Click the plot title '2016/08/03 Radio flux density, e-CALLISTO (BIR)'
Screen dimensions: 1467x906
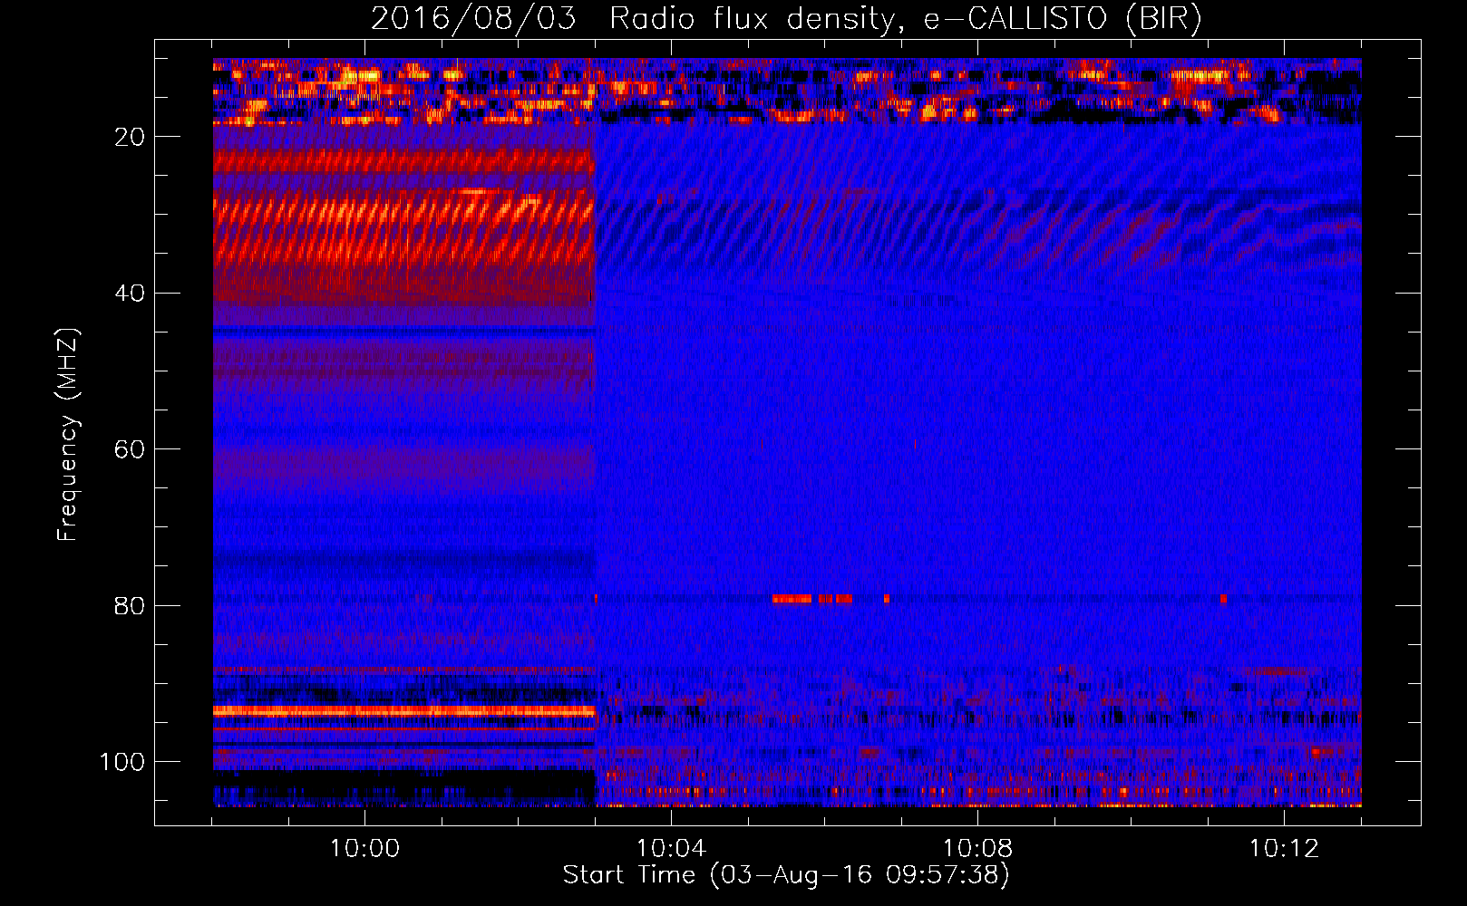click(786, 19)
